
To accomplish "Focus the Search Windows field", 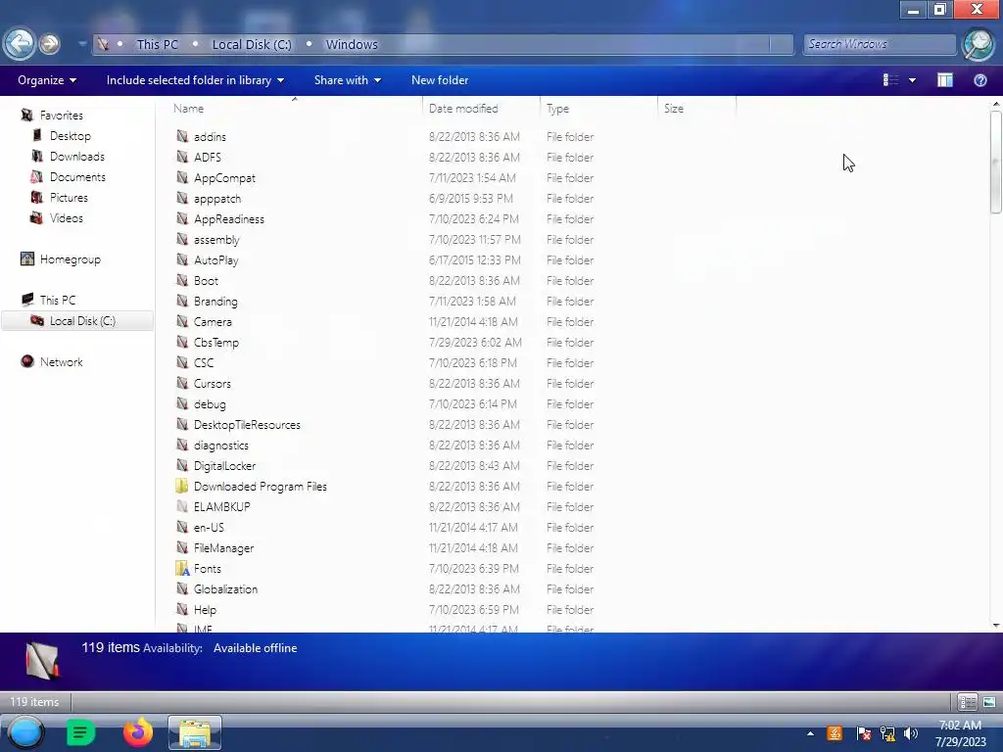I will tap(880, 44).
